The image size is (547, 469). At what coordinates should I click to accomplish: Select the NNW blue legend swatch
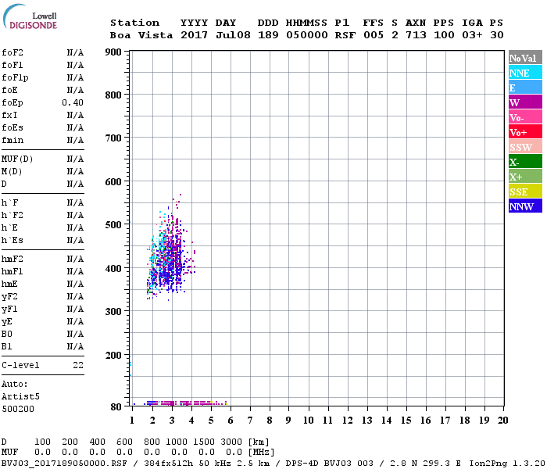tap(524, 207)
